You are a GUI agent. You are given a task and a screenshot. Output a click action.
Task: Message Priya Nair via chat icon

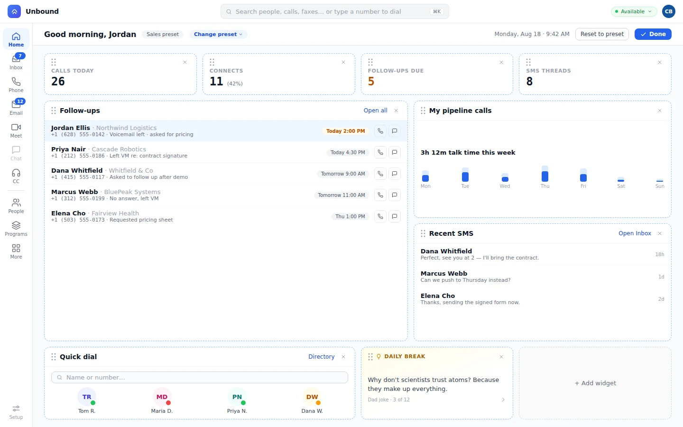pyautogui.click(x=395, y=152)
